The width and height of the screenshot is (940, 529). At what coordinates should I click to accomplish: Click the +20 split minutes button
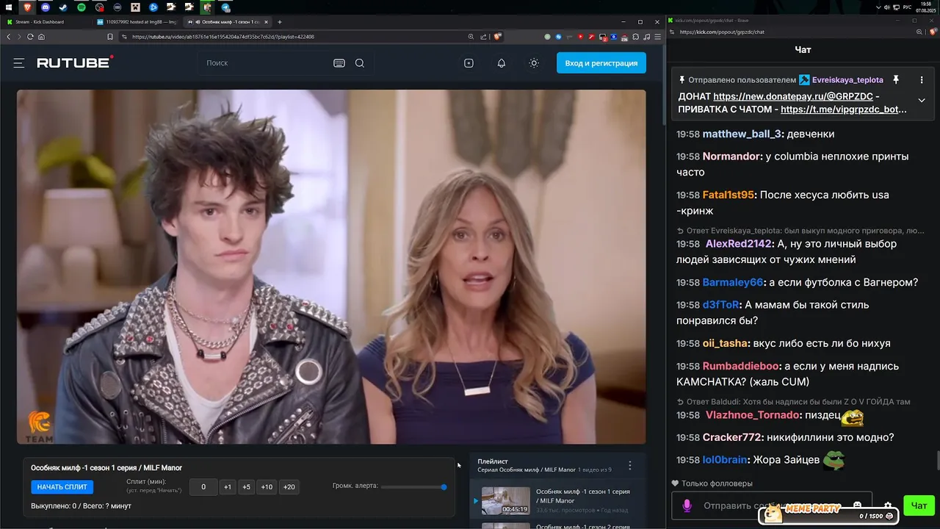click(289, 487)
